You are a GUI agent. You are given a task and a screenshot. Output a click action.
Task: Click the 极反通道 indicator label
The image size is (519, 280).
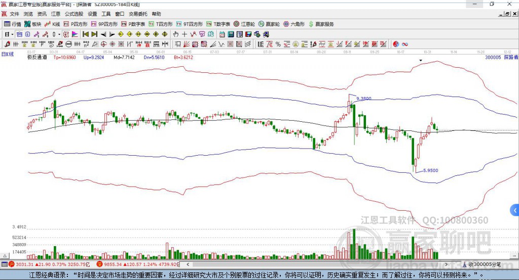point(37,58)
